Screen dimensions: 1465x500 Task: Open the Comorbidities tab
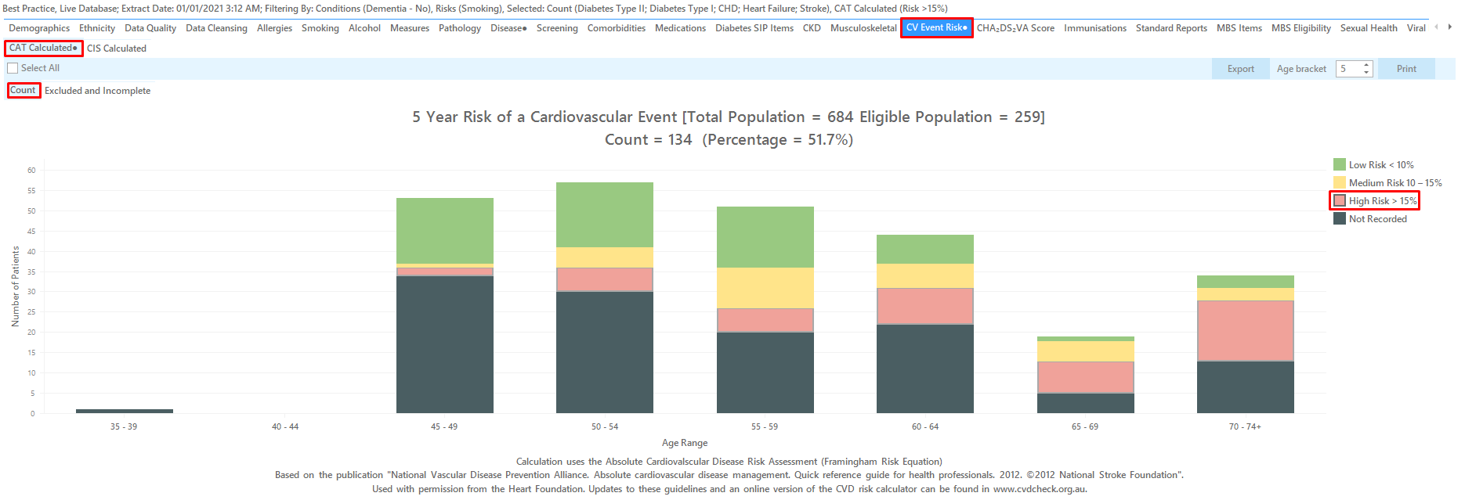[x=617, y=28]
